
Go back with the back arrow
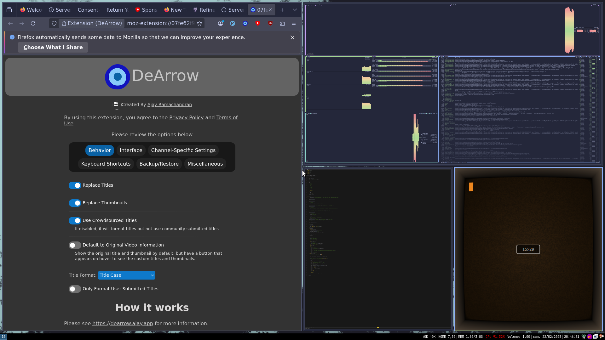pyautogui.click(x=10, y=23)
